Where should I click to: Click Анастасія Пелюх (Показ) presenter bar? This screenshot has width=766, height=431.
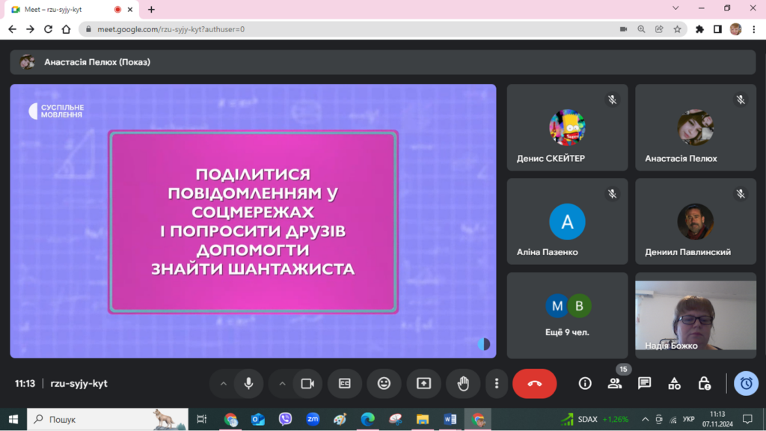point(382,62)
